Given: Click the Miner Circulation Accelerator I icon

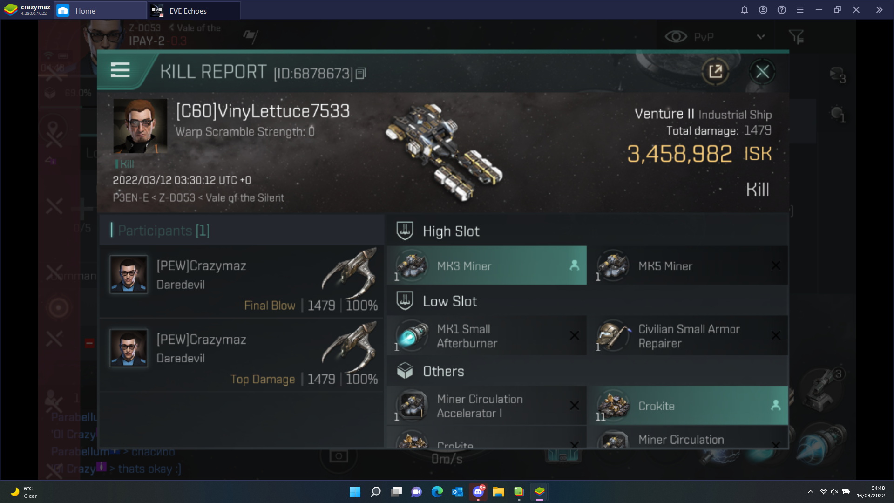Looking at the screenshot, I should [x=412, y=405].
